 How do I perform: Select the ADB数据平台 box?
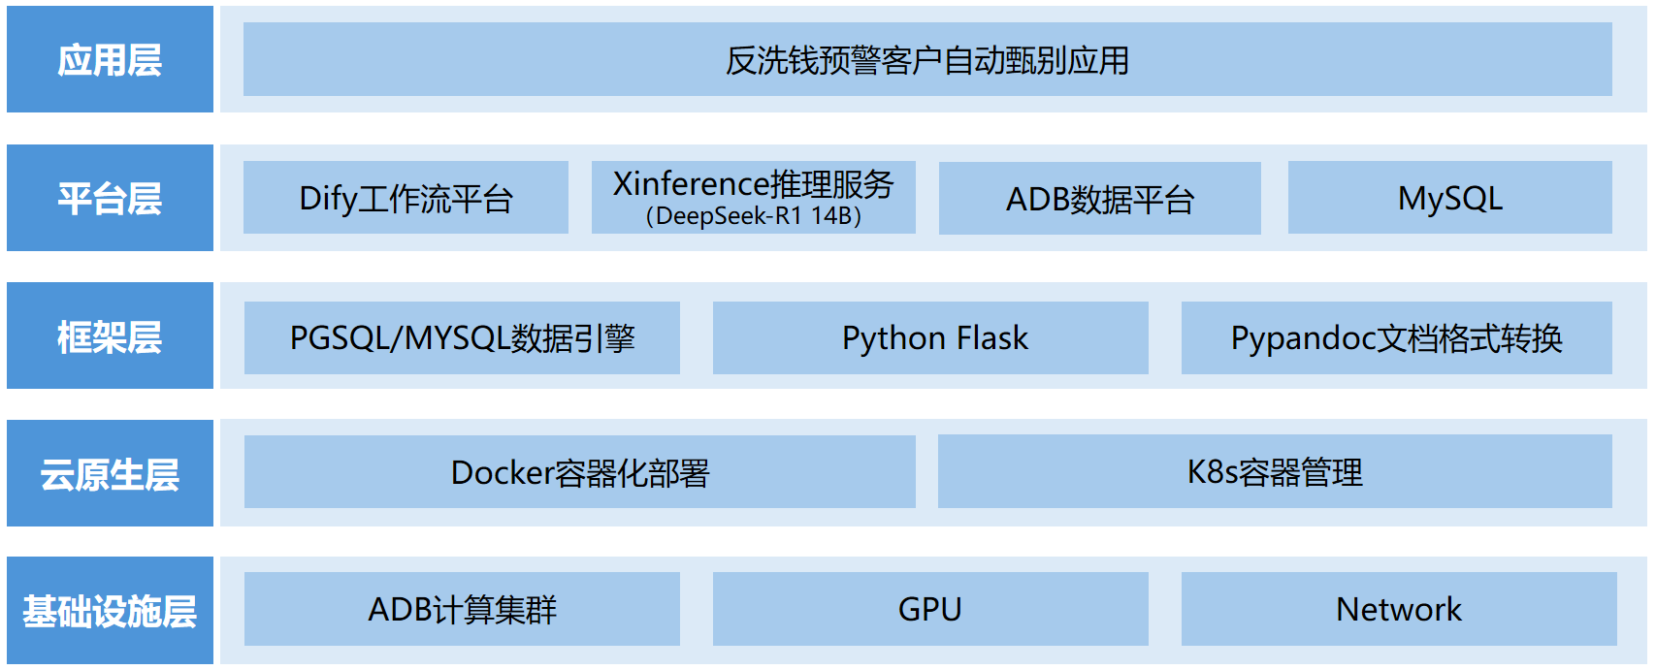[x=1100, y=198]
